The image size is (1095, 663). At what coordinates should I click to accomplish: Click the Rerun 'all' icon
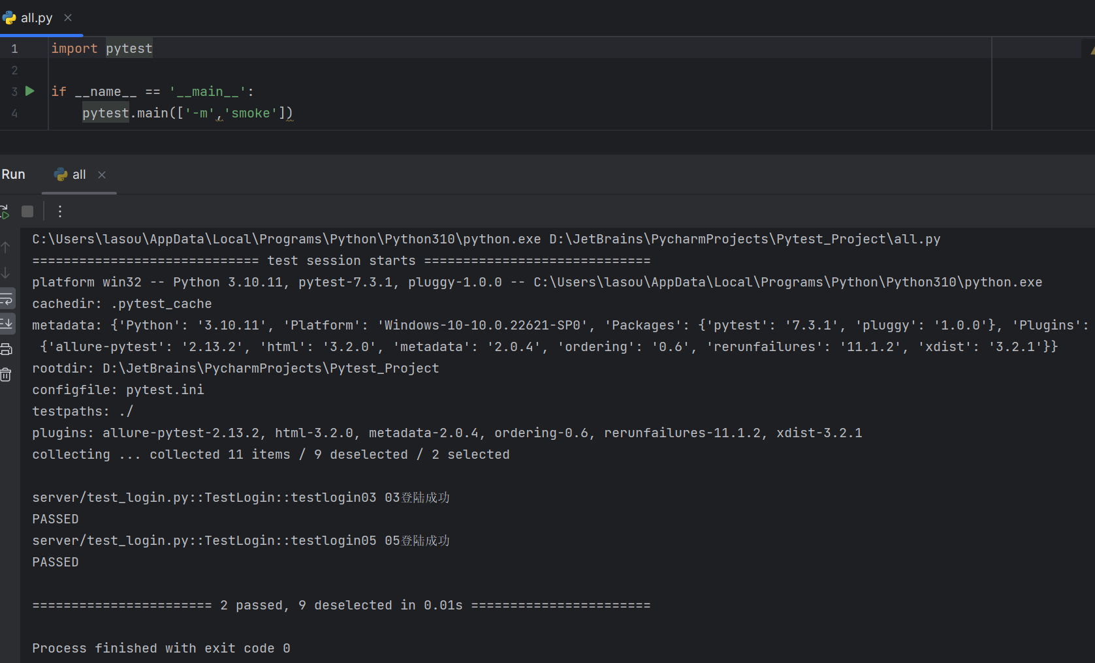point(5,211)
